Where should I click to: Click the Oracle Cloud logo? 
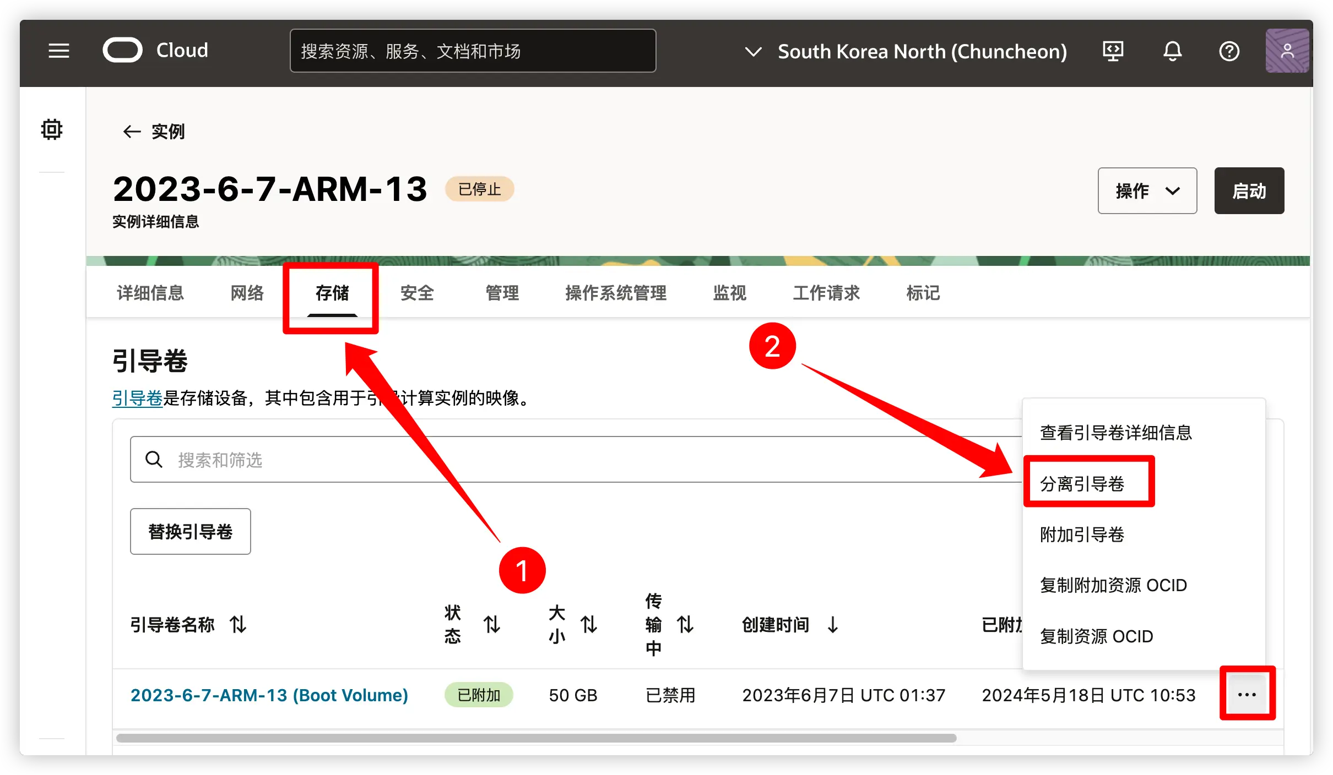[122, 50]
